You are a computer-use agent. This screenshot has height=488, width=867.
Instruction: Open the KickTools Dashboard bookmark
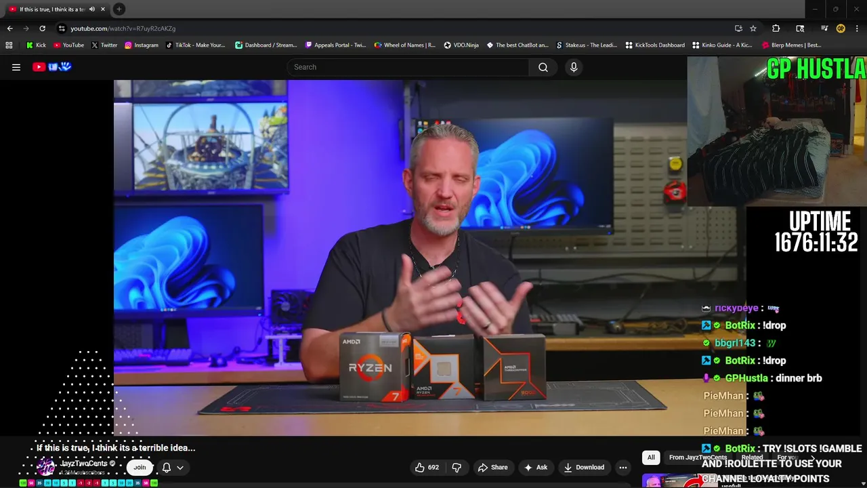pos(654,45)
